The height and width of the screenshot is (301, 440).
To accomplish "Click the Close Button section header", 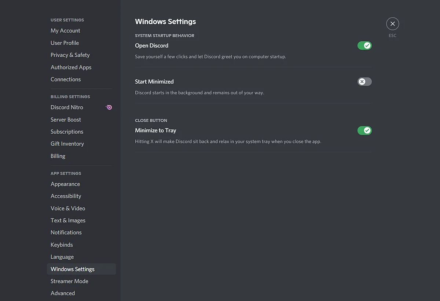I will pyautogui.click(x=151, y=120).
